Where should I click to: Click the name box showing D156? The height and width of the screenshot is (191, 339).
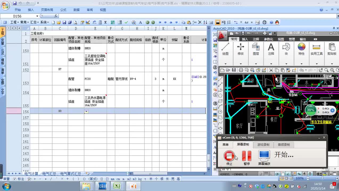(19, 16)
